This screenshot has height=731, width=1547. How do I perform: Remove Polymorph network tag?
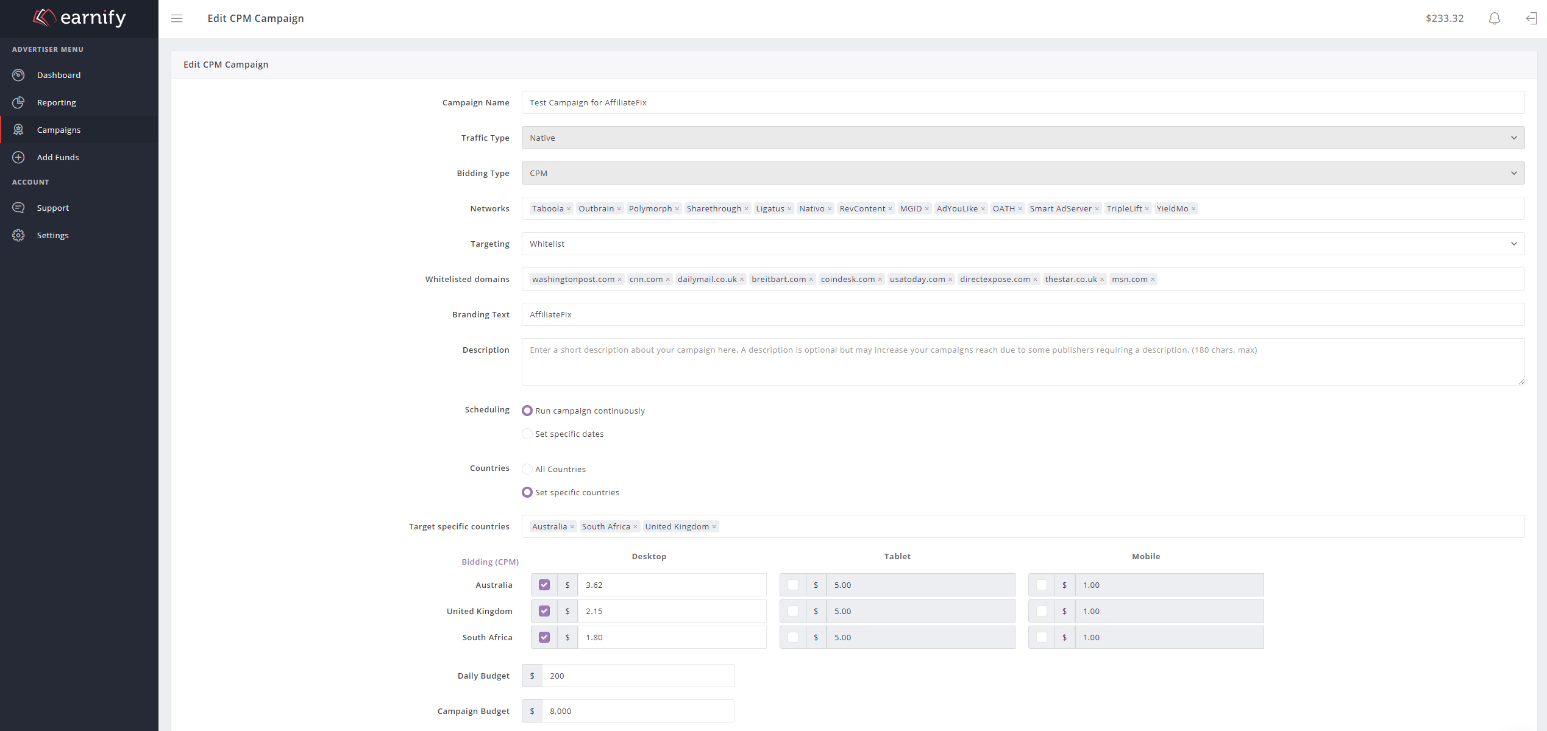point(677,209)
